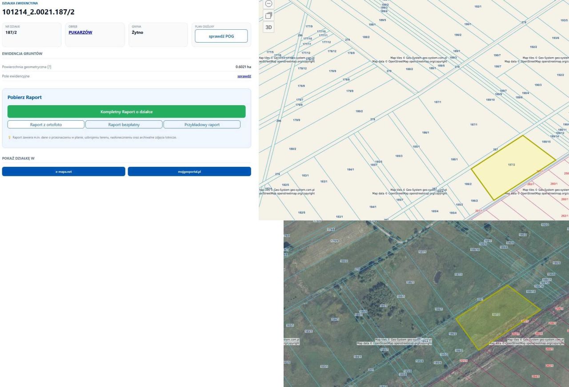The image size is (569, 387).
Task: Select Raport z ortofoto
Action: [x=46, y=125]
